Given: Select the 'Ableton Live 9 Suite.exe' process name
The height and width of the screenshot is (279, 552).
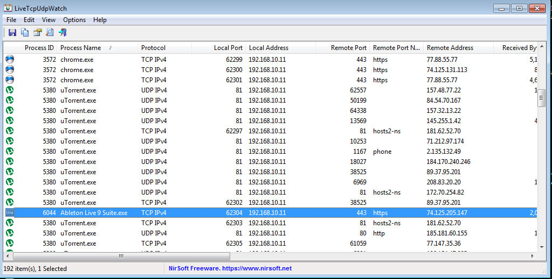Looking at the screenshot, I should tap(94, 213).
